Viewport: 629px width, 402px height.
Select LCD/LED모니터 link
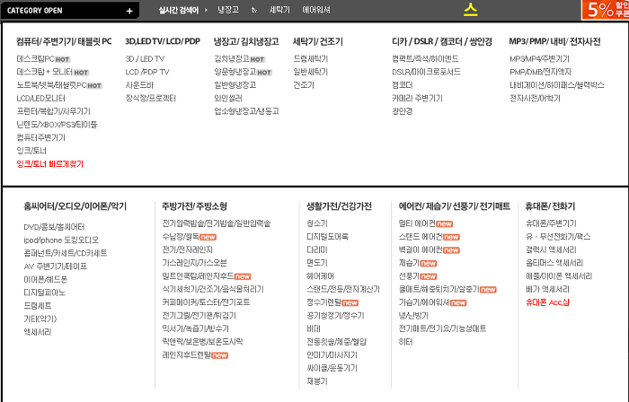click(x=41, y=99)
